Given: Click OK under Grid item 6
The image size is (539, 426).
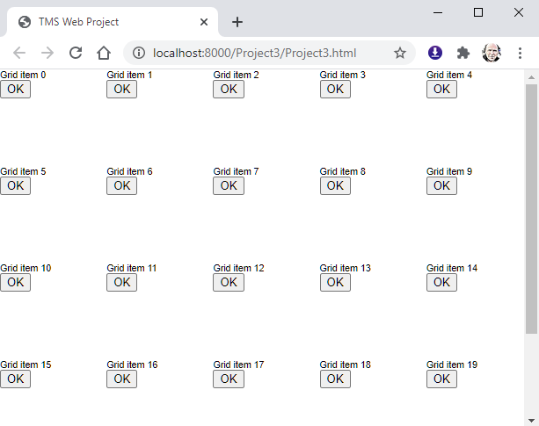Looking at the screenshot, I should point(122,185).
